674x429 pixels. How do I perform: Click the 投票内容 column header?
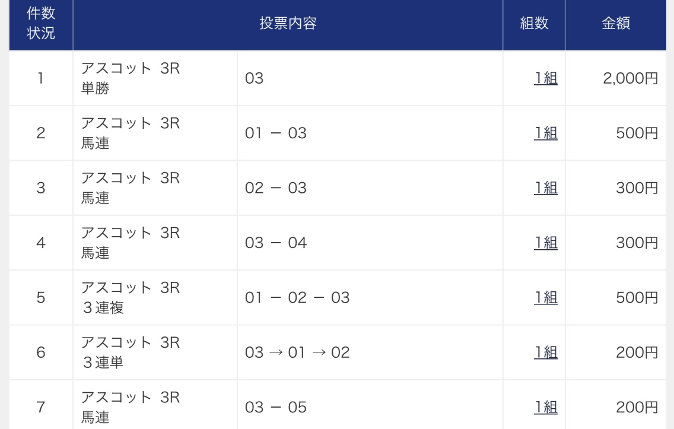tap(288, 24)
